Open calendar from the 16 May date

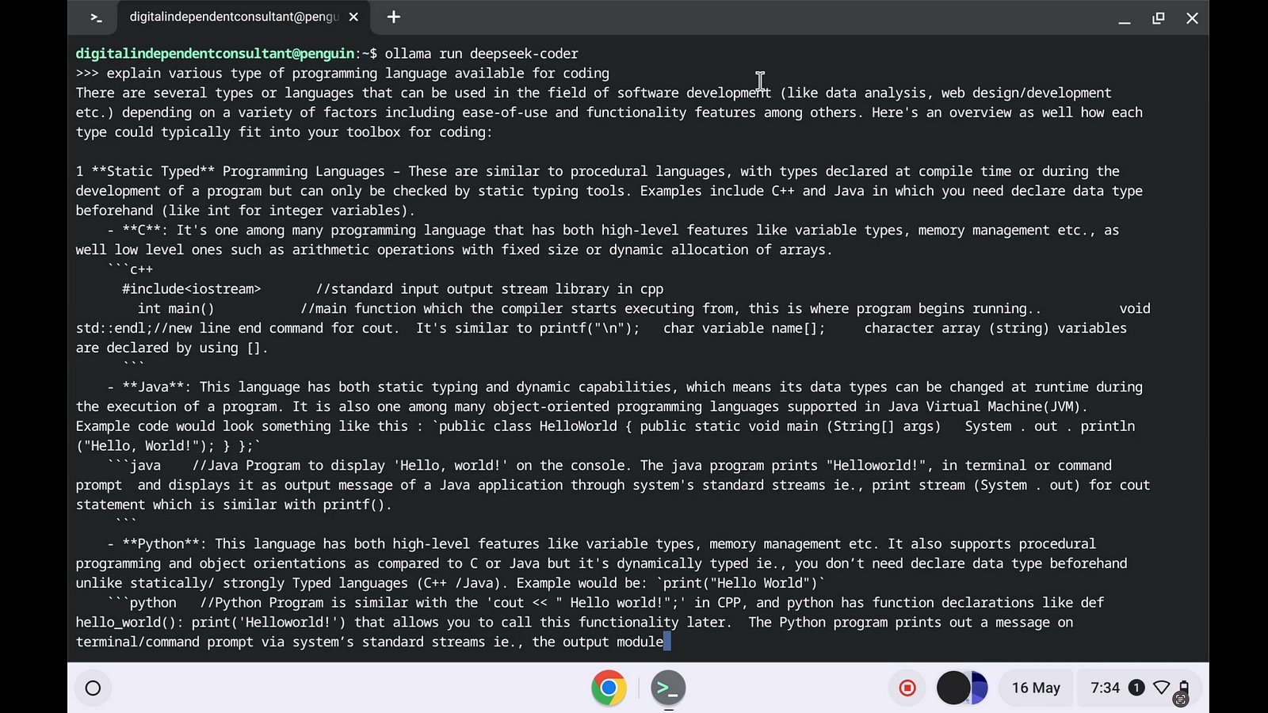click(x=1035, y=688)
